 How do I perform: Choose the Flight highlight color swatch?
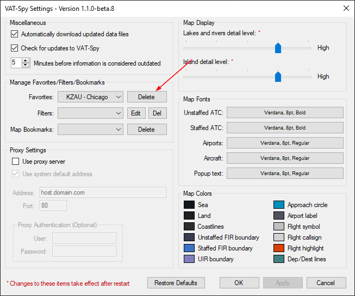(279, 248)
